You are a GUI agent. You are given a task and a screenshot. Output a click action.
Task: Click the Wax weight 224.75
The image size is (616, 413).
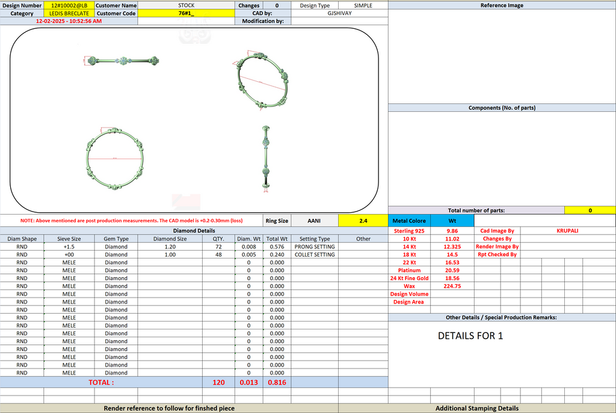coord(452,286)
